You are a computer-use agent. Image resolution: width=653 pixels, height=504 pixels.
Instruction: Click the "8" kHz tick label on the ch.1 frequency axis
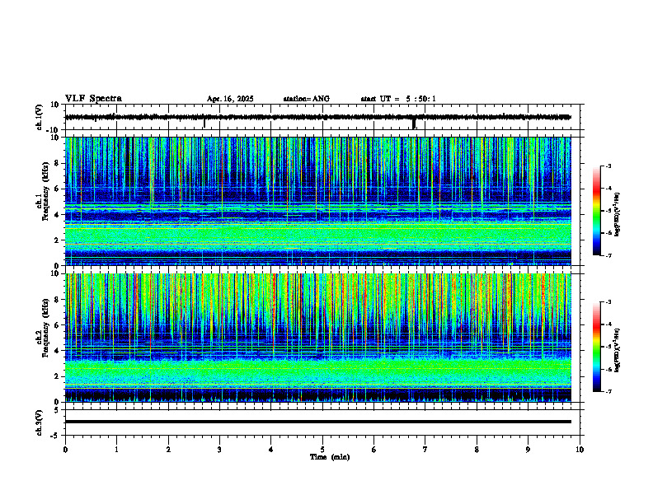[x=58, y=163]
